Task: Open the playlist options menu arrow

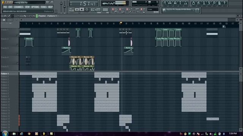Action: (2, 16)
